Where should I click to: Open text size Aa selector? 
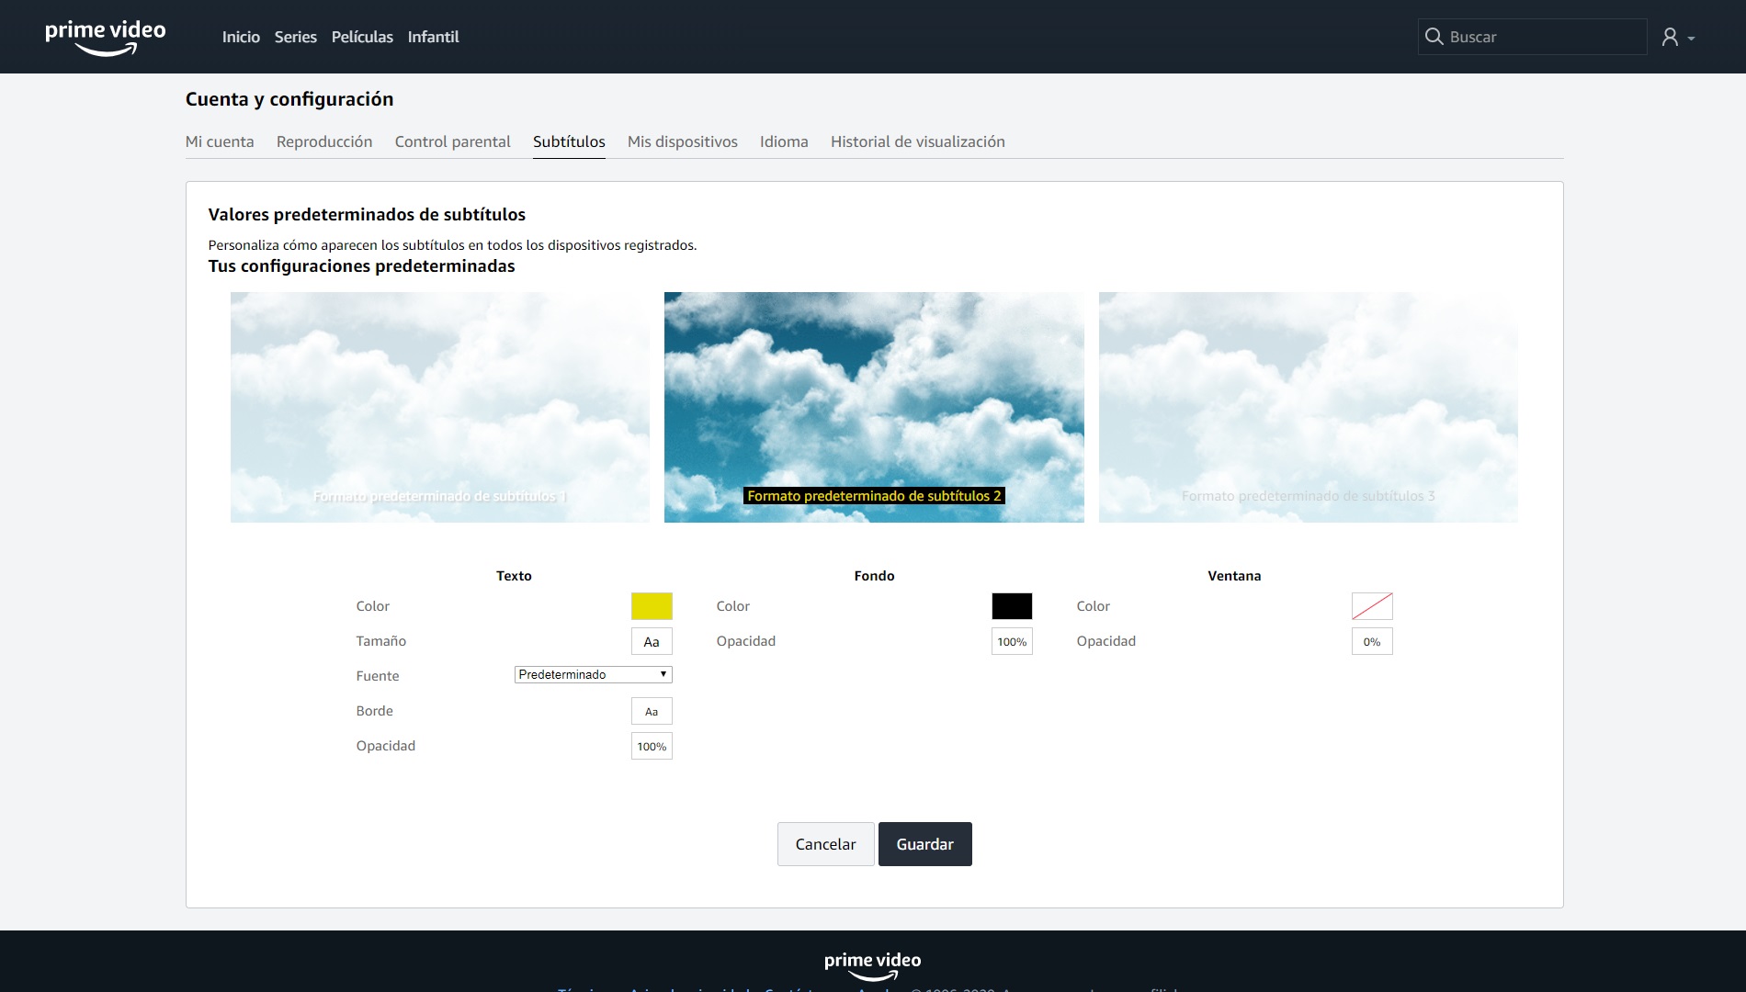pos(652,641)
